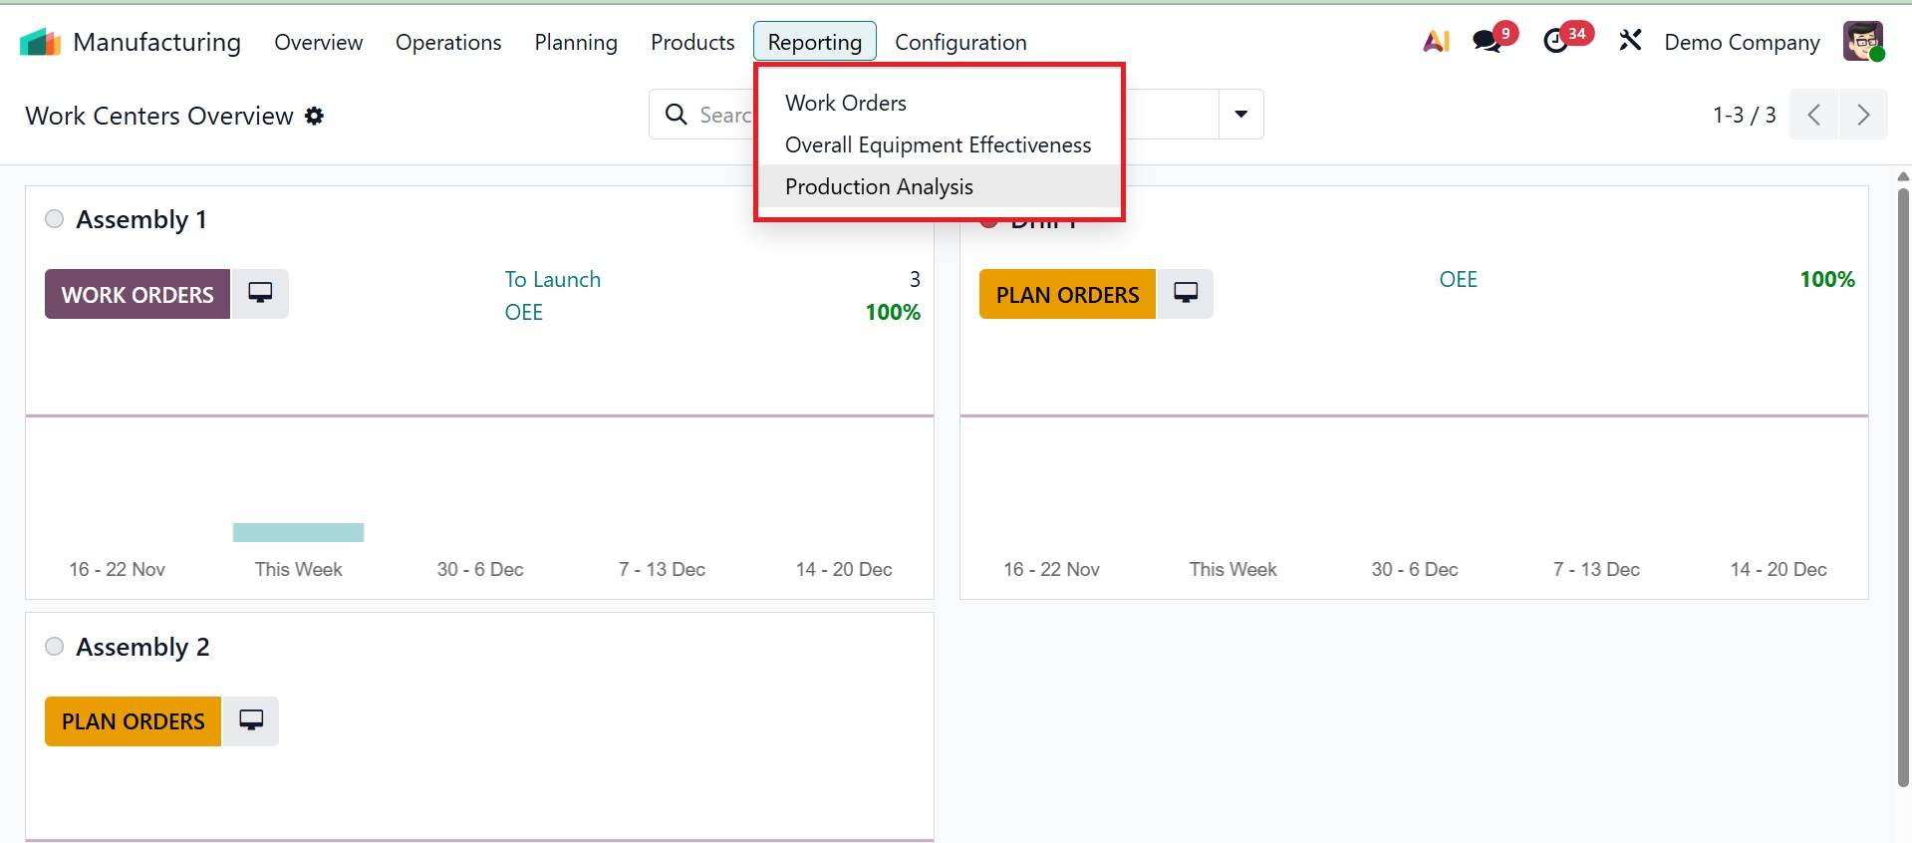This screenshot has width=1912, height=843.
Task: Click the Manufacturing app logo icon
Action: tap(40, 42)
